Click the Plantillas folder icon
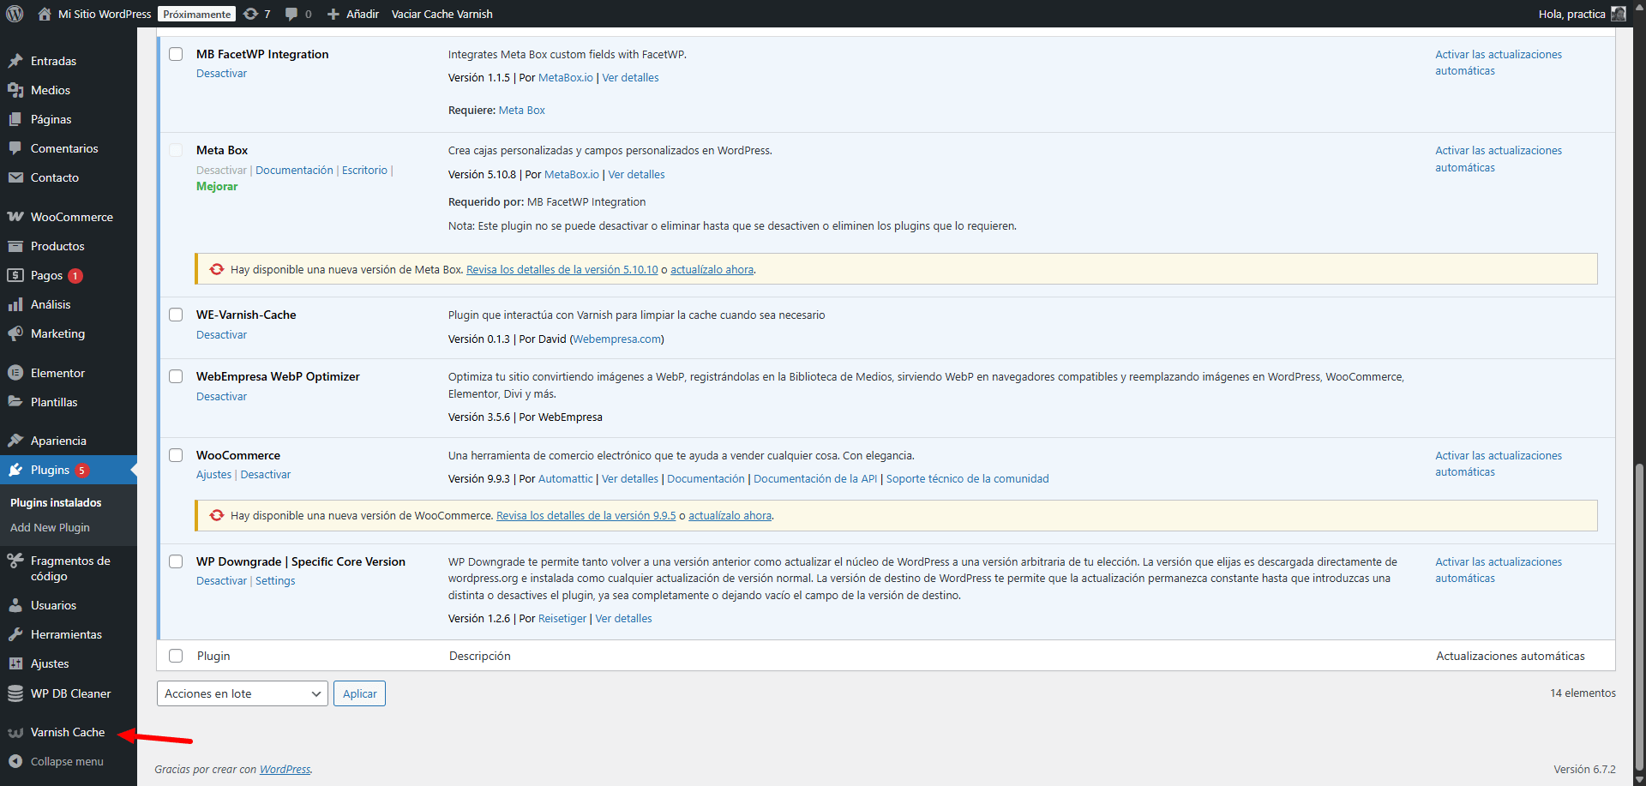This screenshot has height=786, width=1646. [15, 402]
